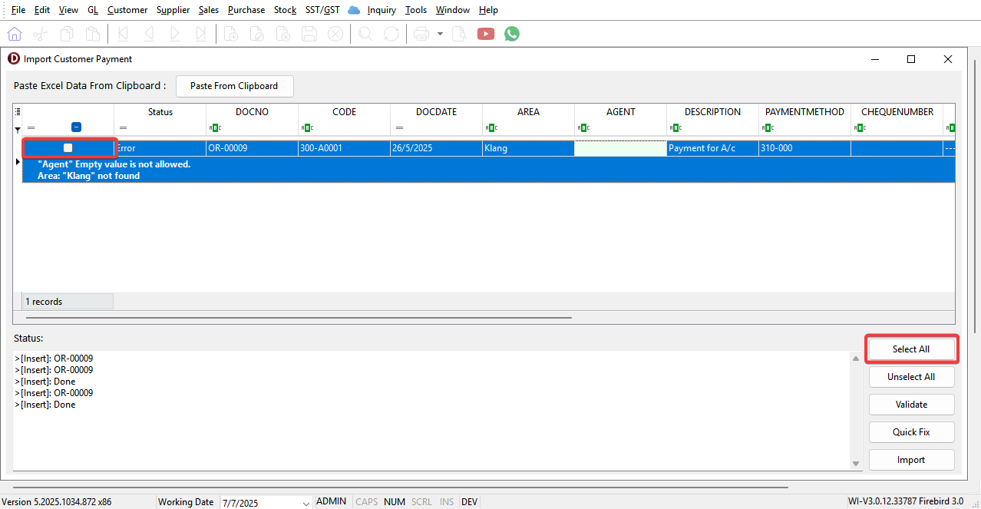Open the YouTube tutorial icon

[x=485, y=34]
